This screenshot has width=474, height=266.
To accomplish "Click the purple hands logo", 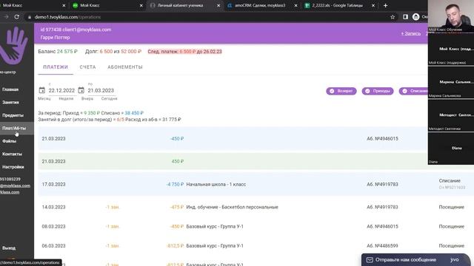I will pos(15,45).
